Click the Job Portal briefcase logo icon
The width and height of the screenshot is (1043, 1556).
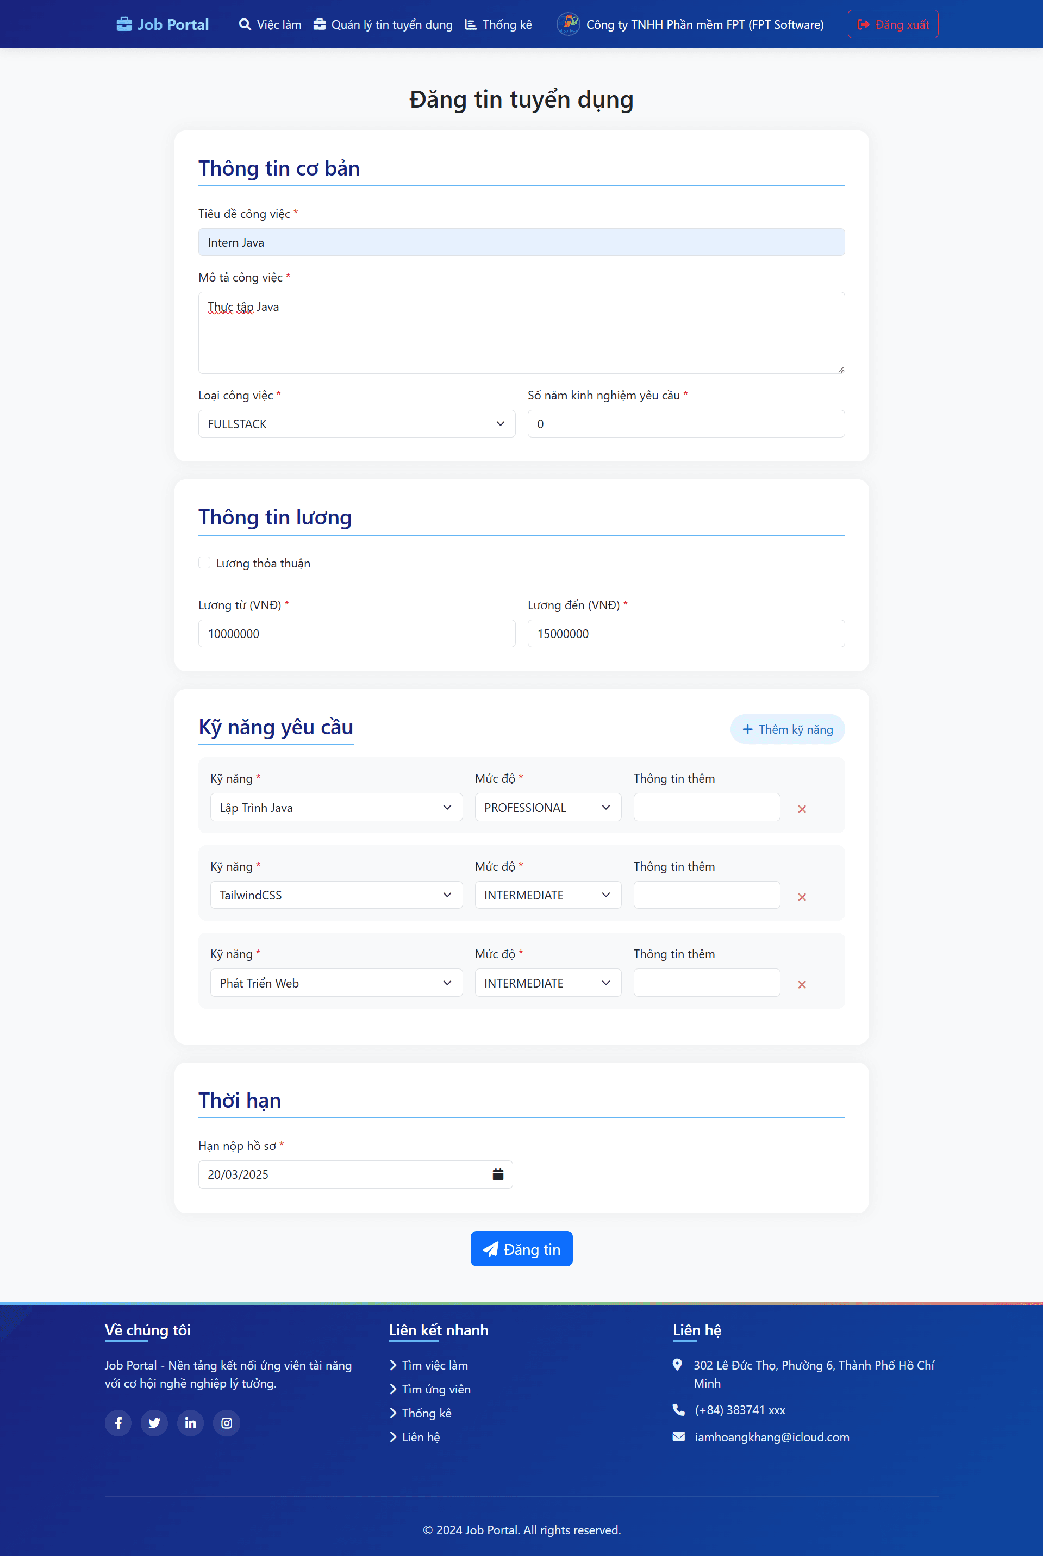(124, 24)
